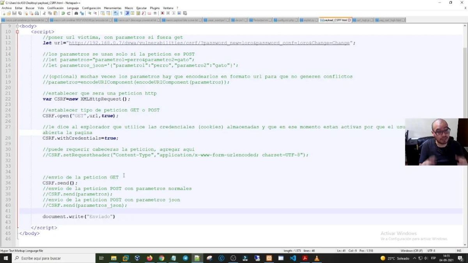Click the UTF-8 encoding status bar field
468x263 pixels.
coord(431,251)
